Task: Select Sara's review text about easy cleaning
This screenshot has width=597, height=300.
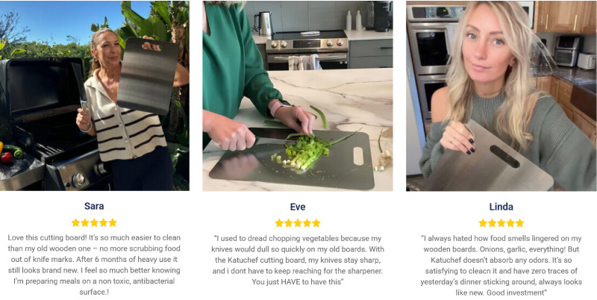Action: coord(94,265)
